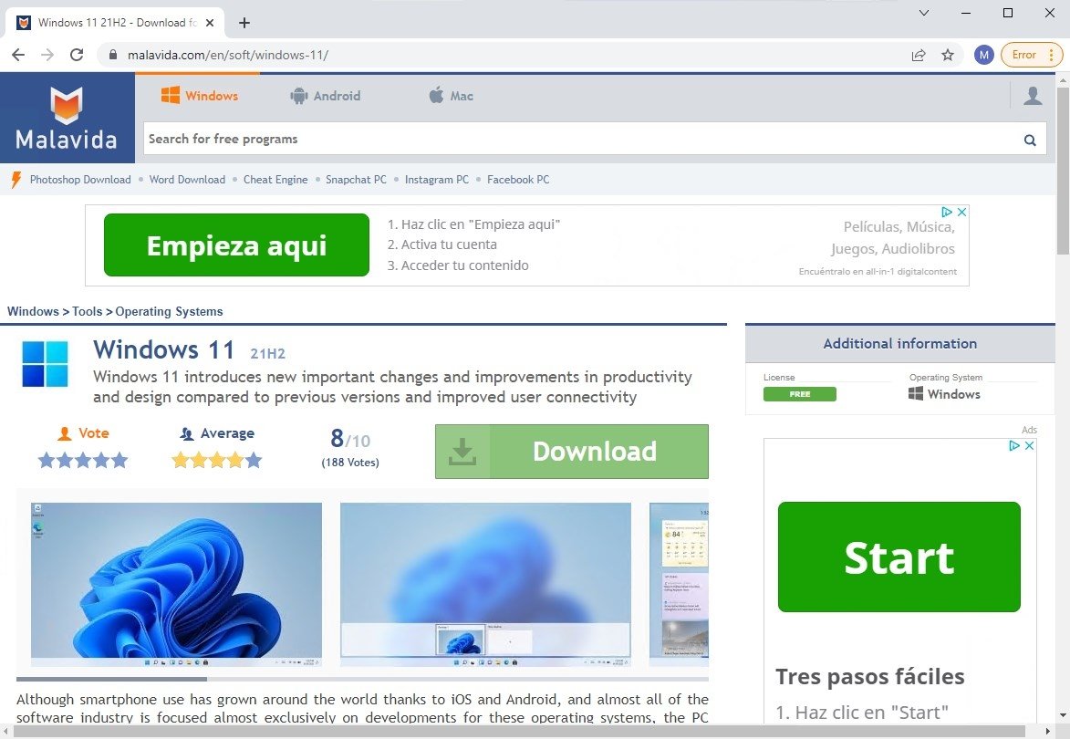Select the Windows platform tab
Screen dimensions: 1070x739
(x=199, y=96)
